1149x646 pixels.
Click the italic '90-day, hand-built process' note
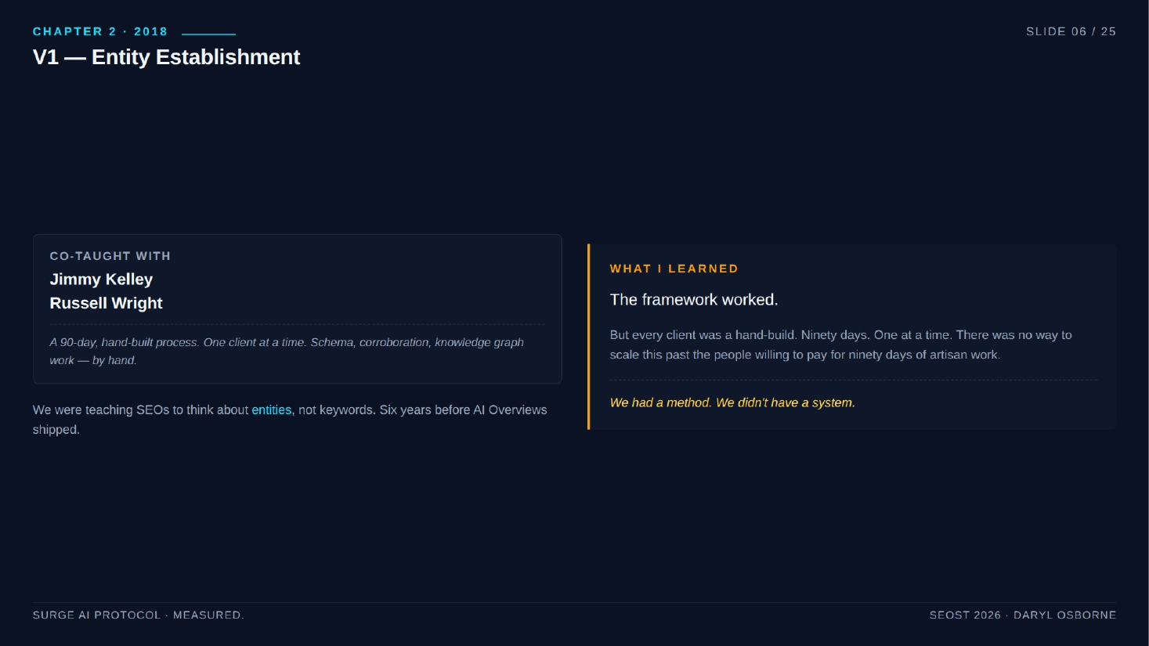(287, 351)
